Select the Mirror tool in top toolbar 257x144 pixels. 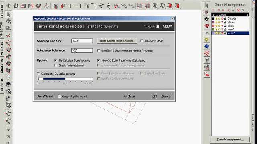click(x=31, y=6)
